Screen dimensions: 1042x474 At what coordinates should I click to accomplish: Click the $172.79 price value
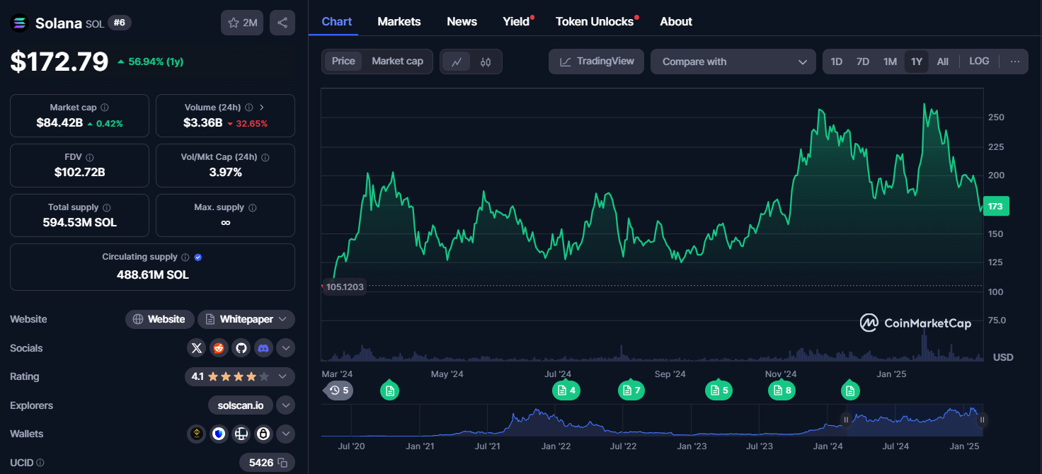pyautogui.click(x=59, y=62)
